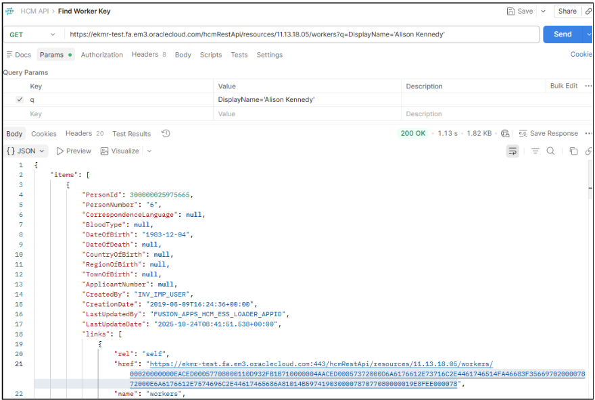Viewport: 595px width, 400px height.
Task: Click the Save floppy disk icon
Action: pyautogui.click(x=510, y=11)
